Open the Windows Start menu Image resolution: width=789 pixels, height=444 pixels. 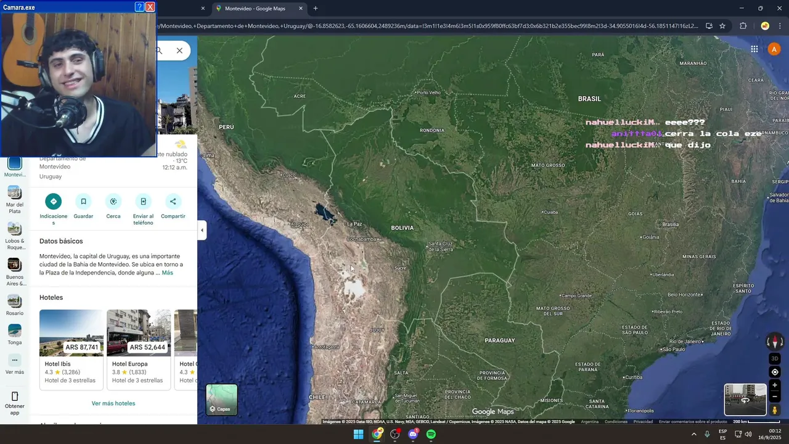point(358,434)
